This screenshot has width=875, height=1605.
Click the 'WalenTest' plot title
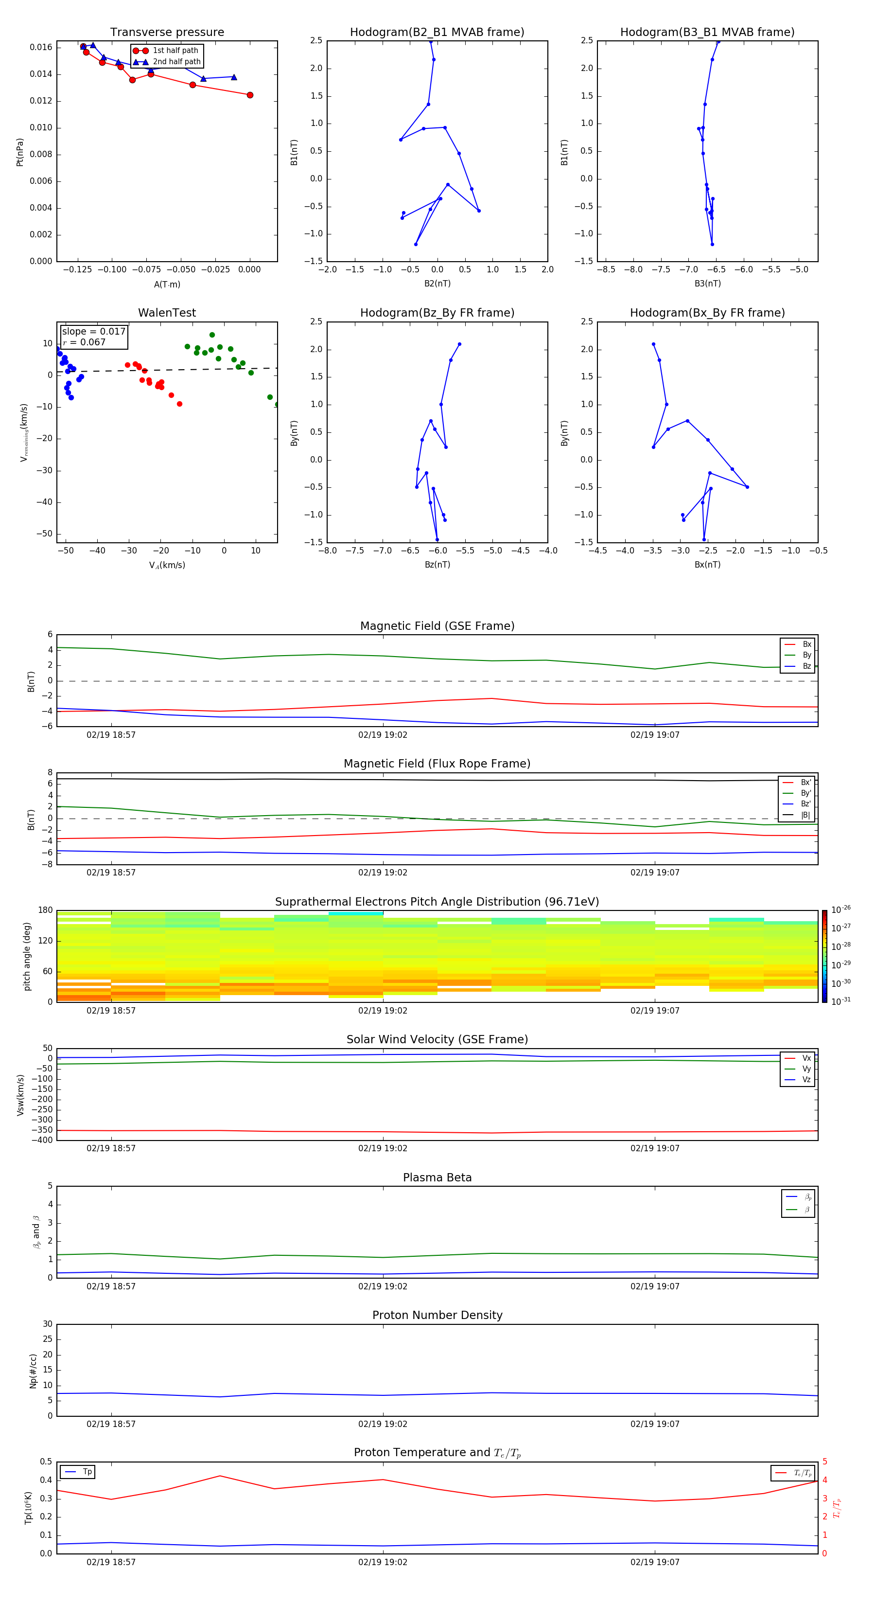pos(167,313)
